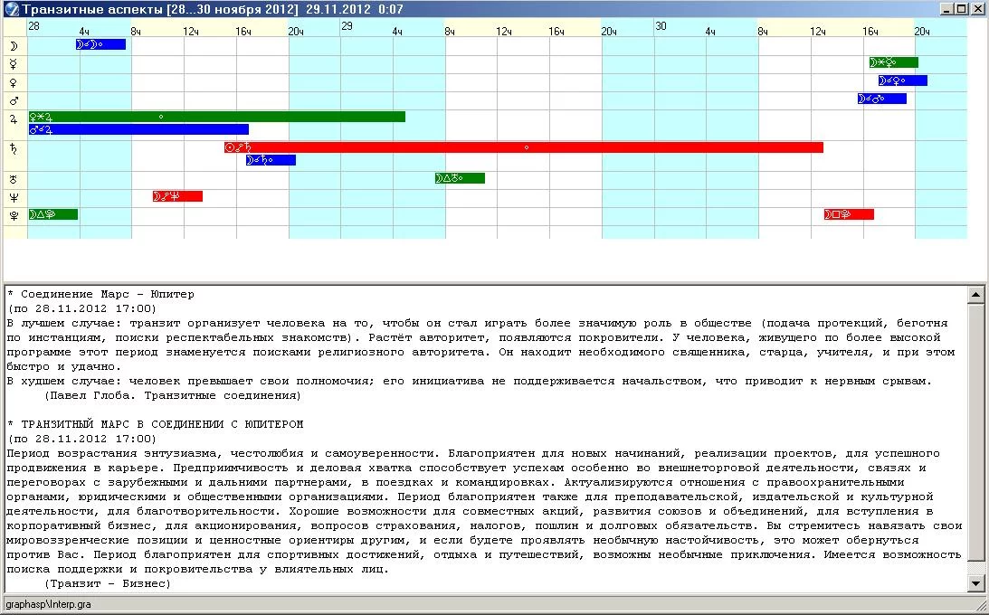
Task: Select the blue Mars conjunct Jupiter bar
Action: click(138, 130)
